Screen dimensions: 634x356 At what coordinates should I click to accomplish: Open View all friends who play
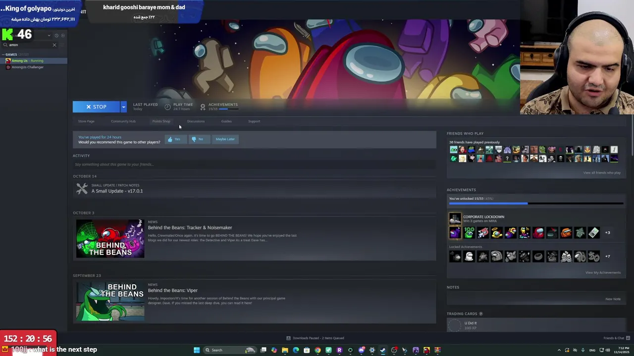coord(602,173)
